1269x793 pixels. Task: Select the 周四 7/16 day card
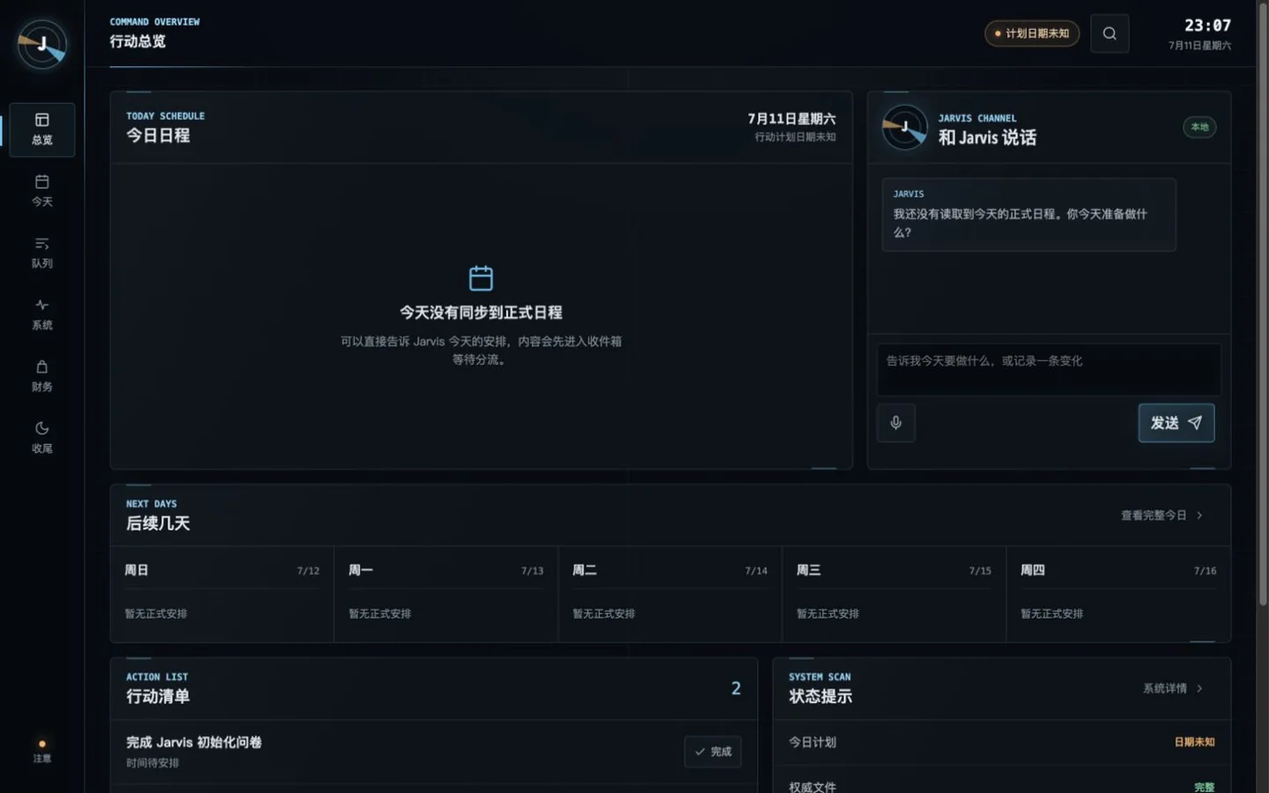tap(1118, 594)
